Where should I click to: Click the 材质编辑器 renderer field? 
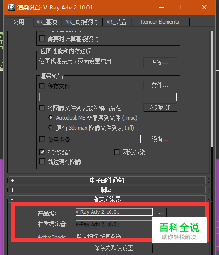pos(114,224)
